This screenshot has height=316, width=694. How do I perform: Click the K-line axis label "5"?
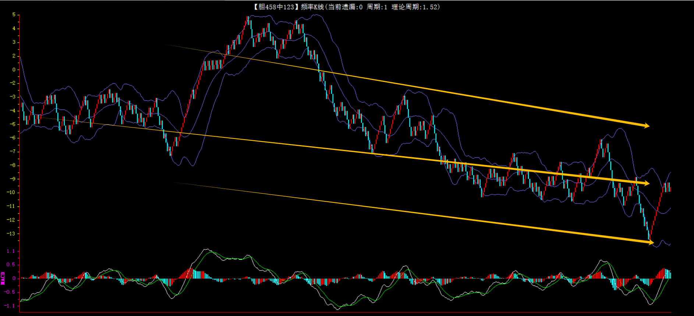point(14,15)
